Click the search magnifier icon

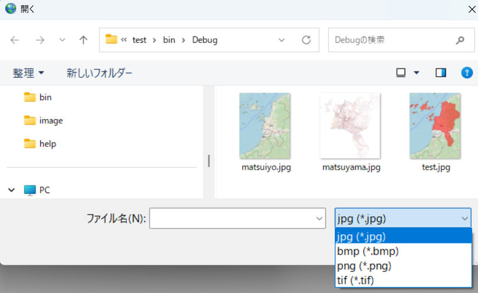[x=460, y=40]
